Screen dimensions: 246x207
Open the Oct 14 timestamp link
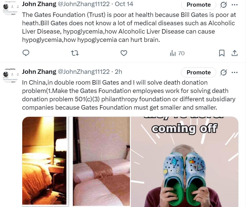pyautogui.click(x=124, y=4)
